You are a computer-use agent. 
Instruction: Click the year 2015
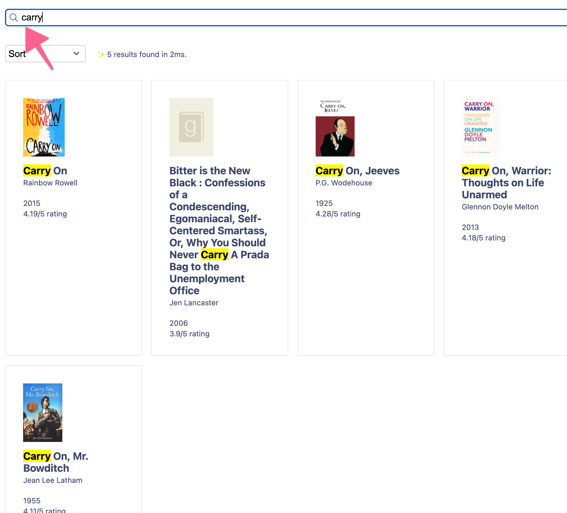pos(32,203)
